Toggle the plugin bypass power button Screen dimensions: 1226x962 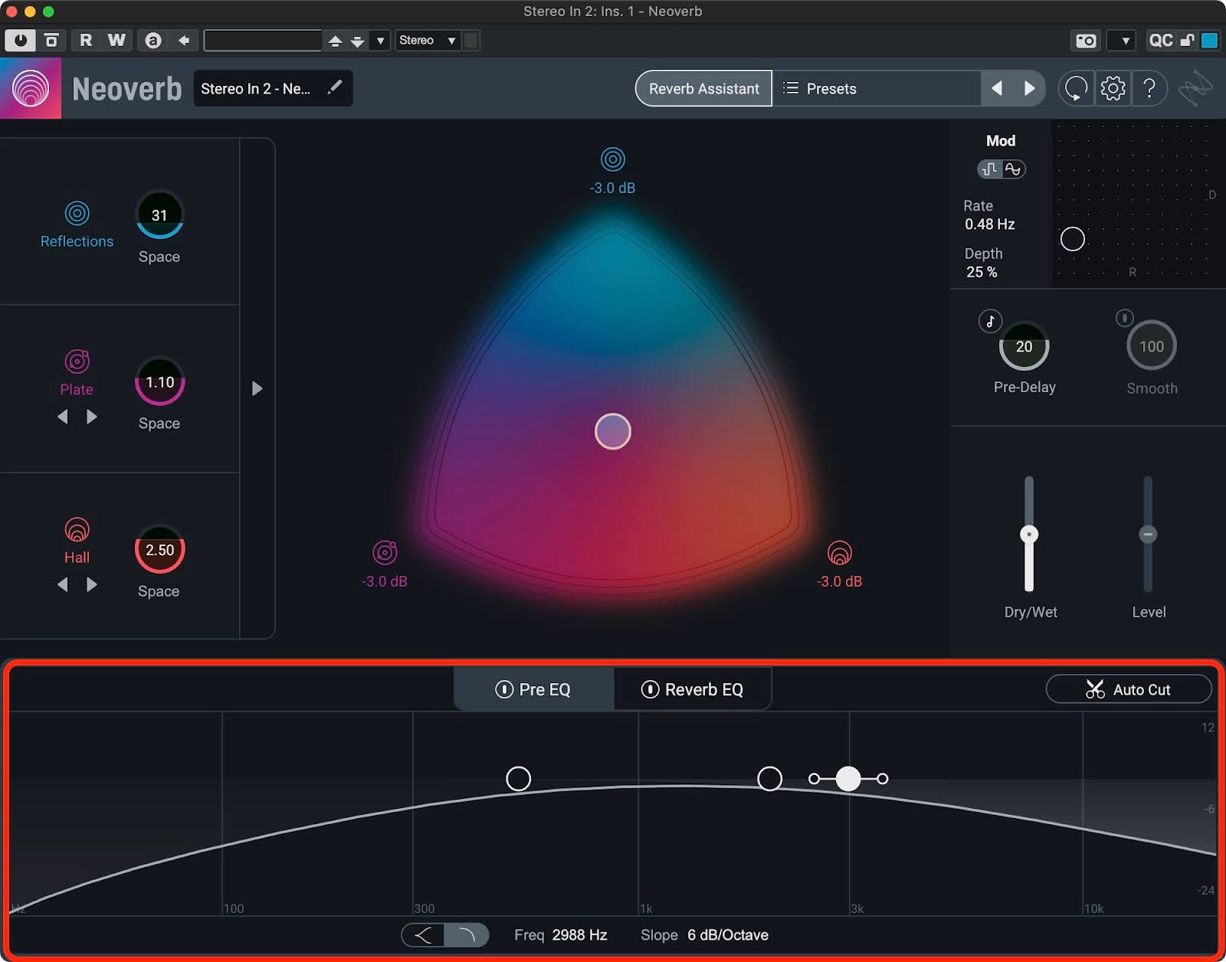(20, 41)
